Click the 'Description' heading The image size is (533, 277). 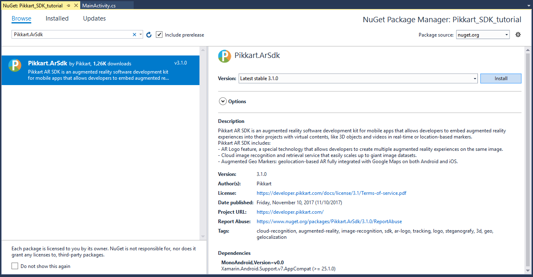coord(231,121)
